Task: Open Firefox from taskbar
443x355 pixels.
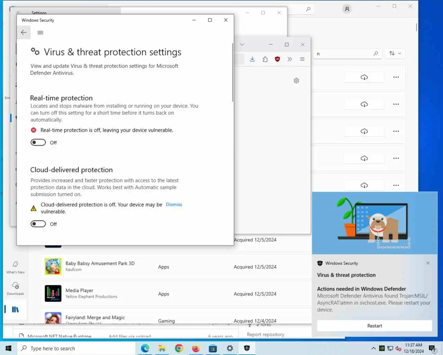Action: [x=196, y=348]
